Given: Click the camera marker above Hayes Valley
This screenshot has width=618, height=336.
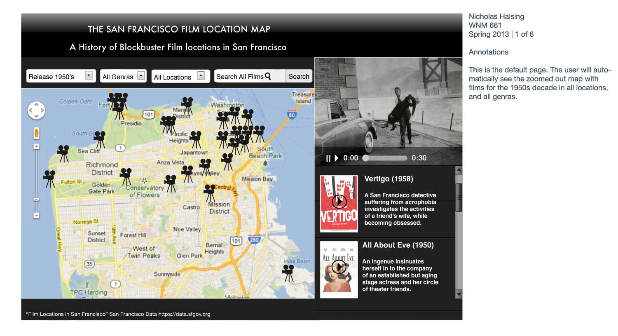Looking at the screenshot, I should point(205,167).
